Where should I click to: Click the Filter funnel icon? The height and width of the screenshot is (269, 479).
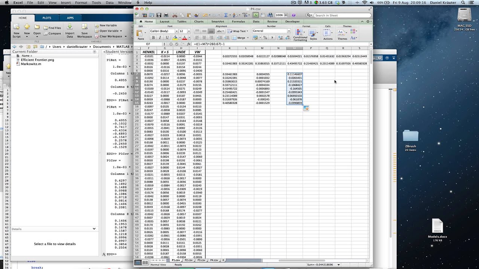245,15
